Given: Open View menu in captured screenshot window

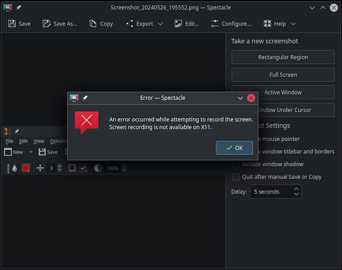Looking at the screenshot, I should (39, 141).
